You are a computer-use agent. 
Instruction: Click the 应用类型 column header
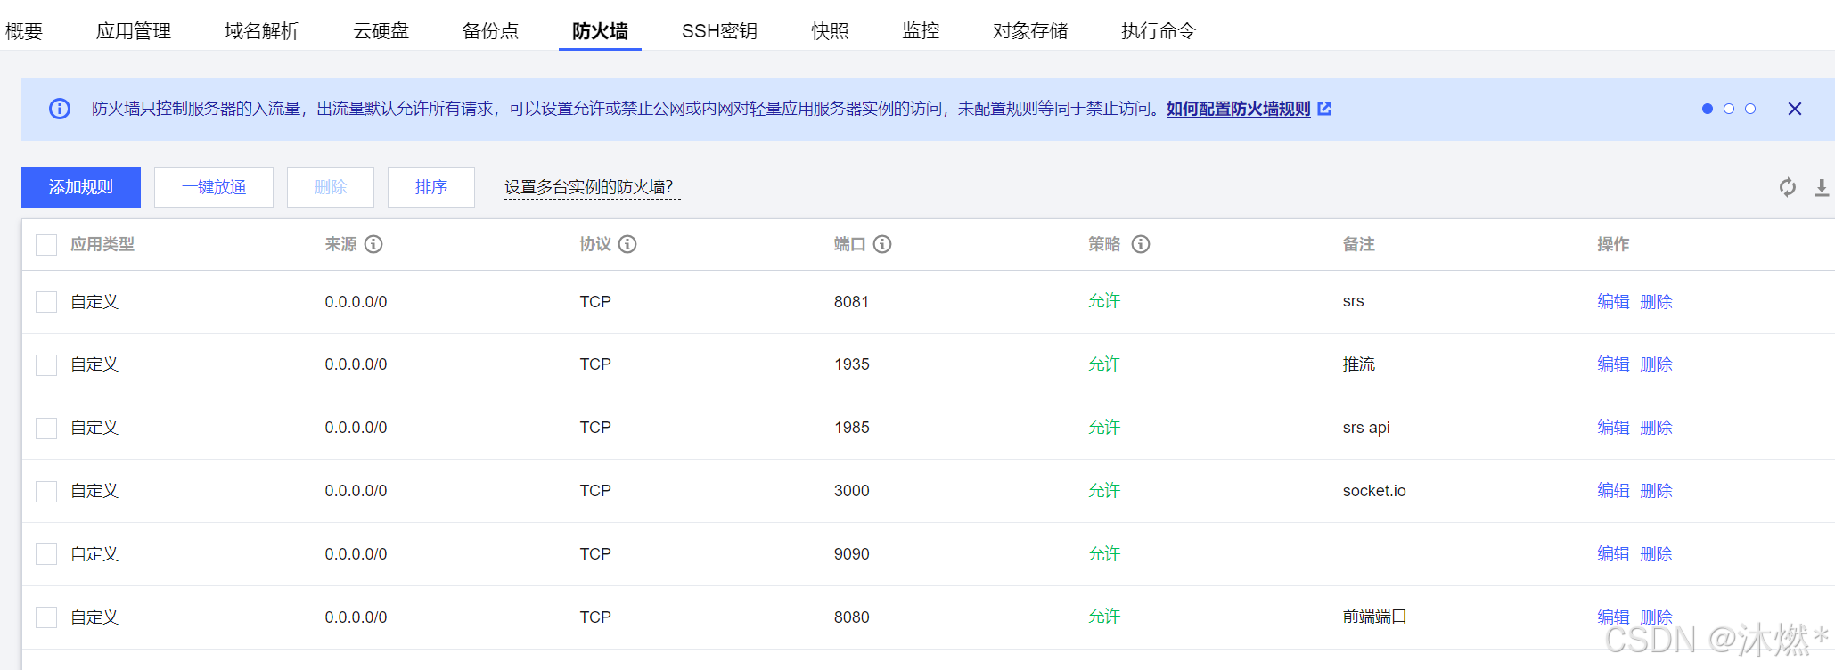tap(102, 244)
